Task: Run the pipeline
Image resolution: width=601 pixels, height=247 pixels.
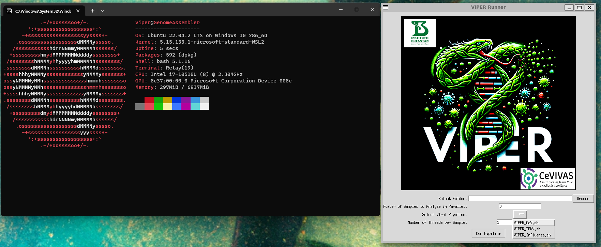Action: click(x=488, y=233)
